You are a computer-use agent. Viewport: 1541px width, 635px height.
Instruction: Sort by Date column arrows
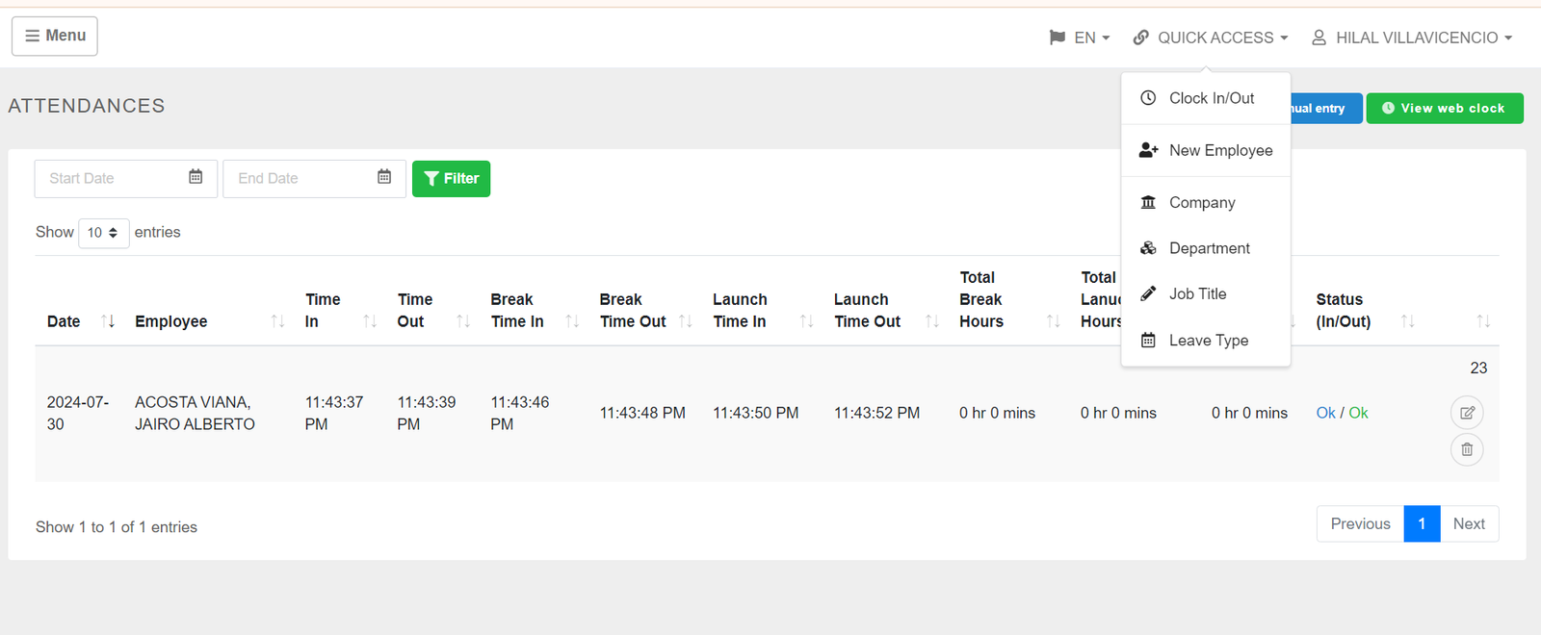pos(108,321)
